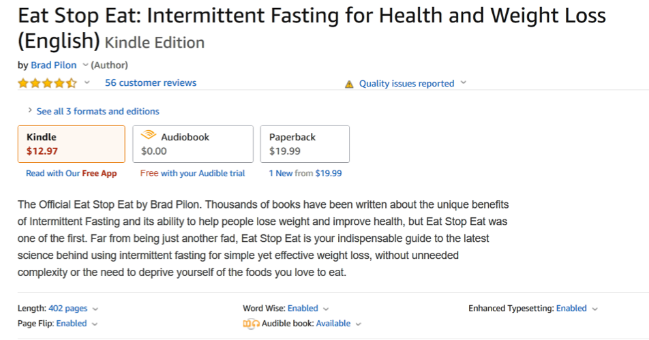649x340 pixels.
Task: Open the Brad Pilon author link
Action: point(54,65)
